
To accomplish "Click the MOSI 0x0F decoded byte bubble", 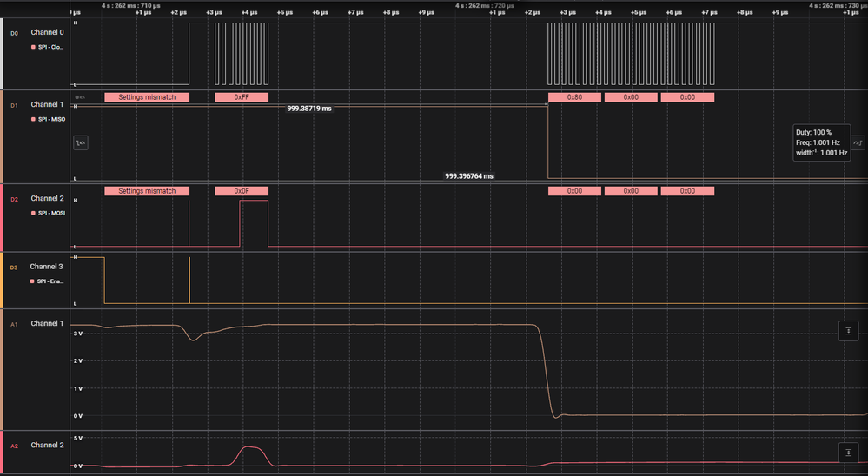I will click(242, 191).
